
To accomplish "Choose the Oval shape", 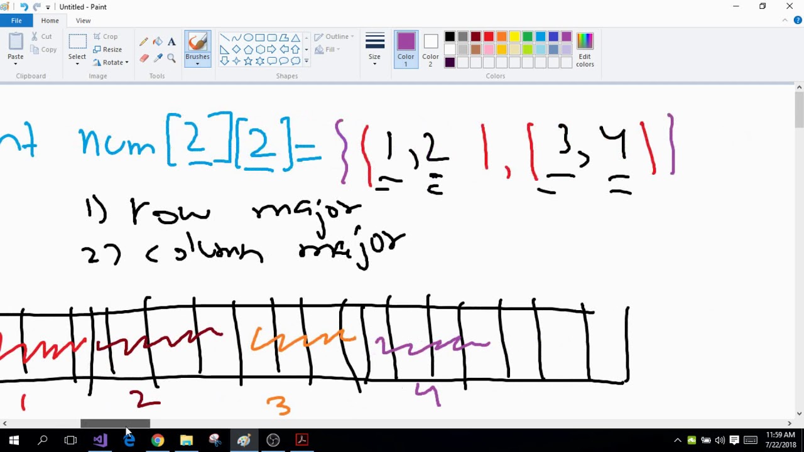I will 248,38.
